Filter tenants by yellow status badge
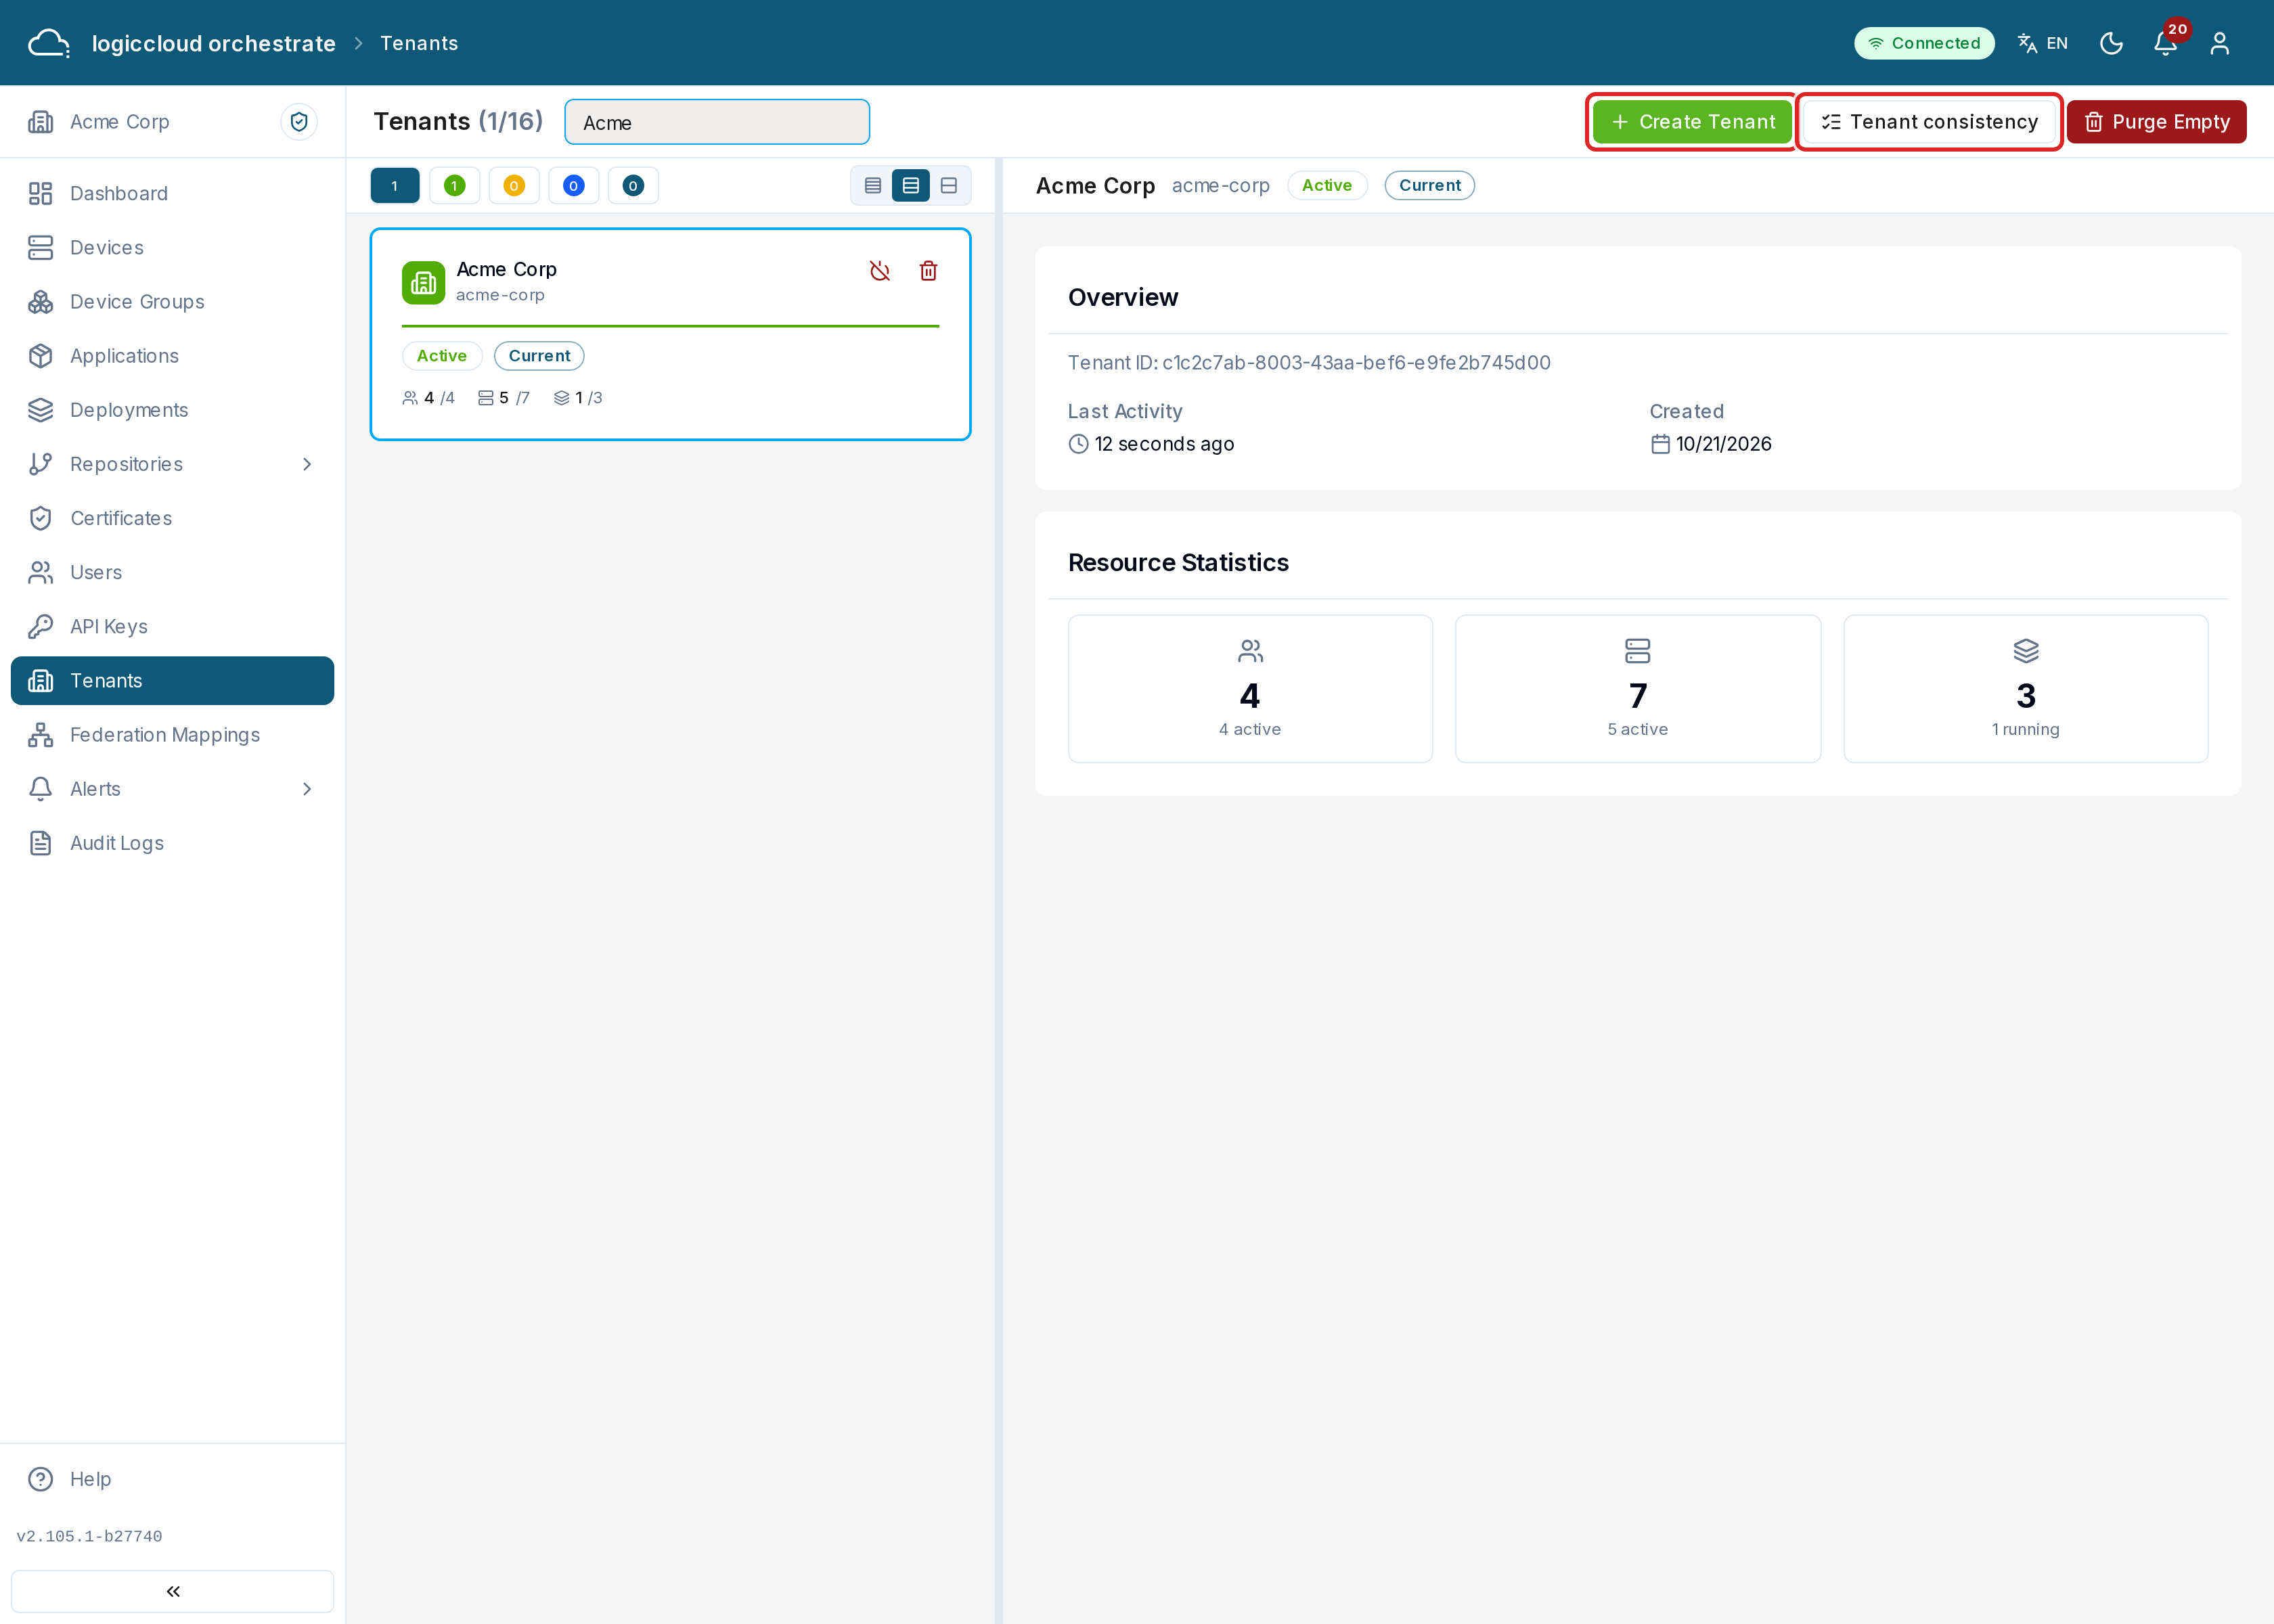 click(514, 185)
